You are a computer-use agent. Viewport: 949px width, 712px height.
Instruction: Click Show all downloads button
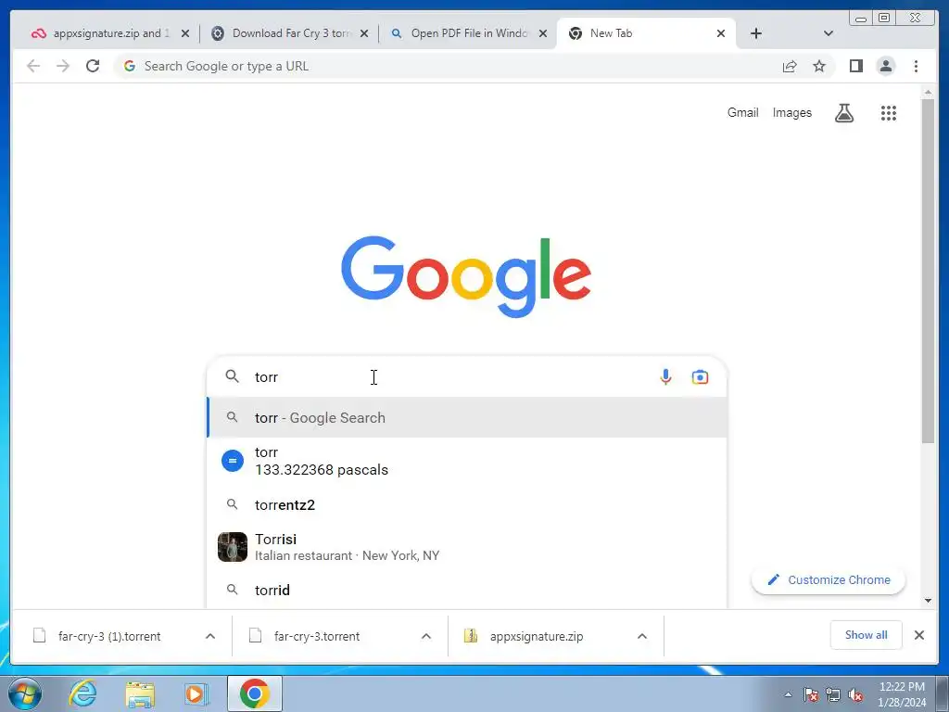click(x=866, y=635)
